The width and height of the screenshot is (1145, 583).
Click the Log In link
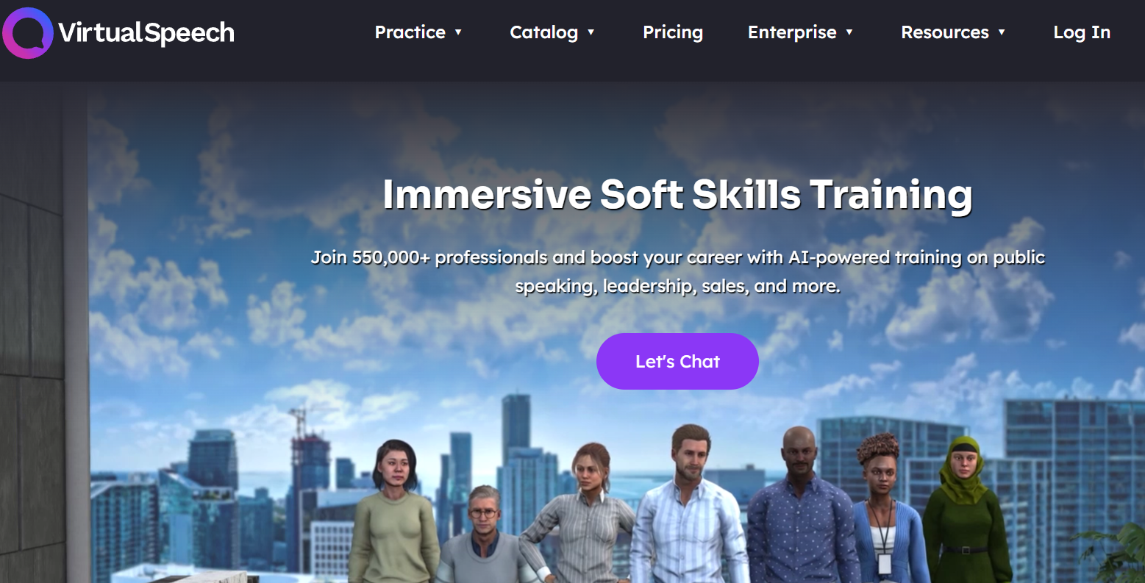pyautogui.click(x=1082, y=32)
